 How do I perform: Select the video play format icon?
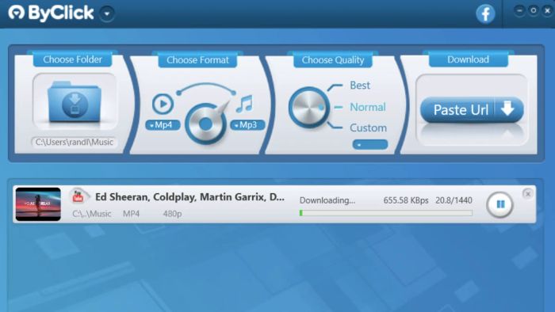coord(163,104)
